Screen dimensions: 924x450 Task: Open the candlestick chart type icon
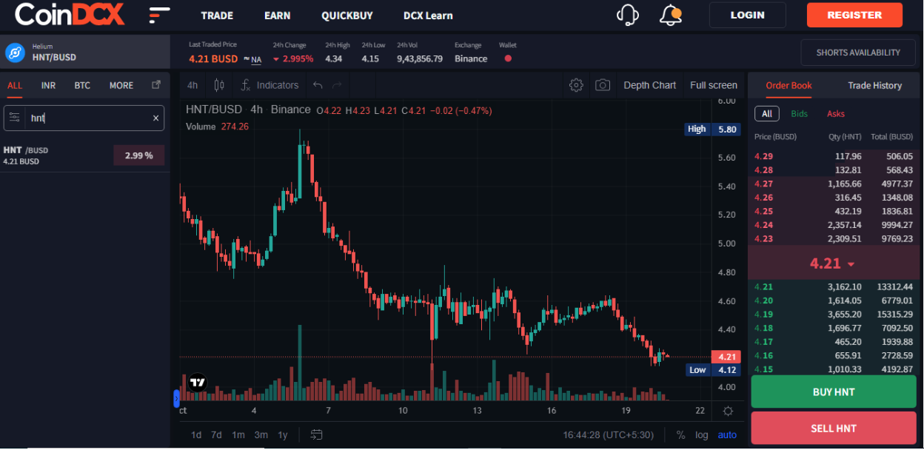[218, 85]
